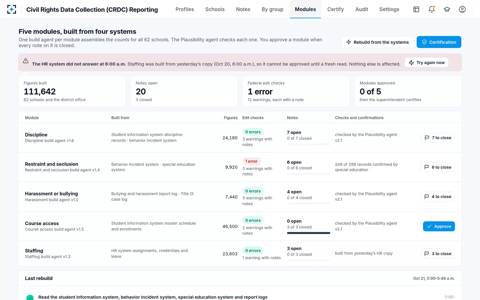
Task: Open the Course access module name
Action: coord(42,223)
